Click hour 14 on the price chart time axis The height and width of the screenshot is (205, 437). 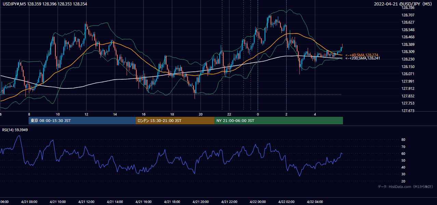pyautogui.click(x=115, y=114)
